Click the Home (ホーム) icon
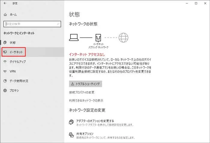The width and height of the screenshot is (210, 143). coord(5,14)
